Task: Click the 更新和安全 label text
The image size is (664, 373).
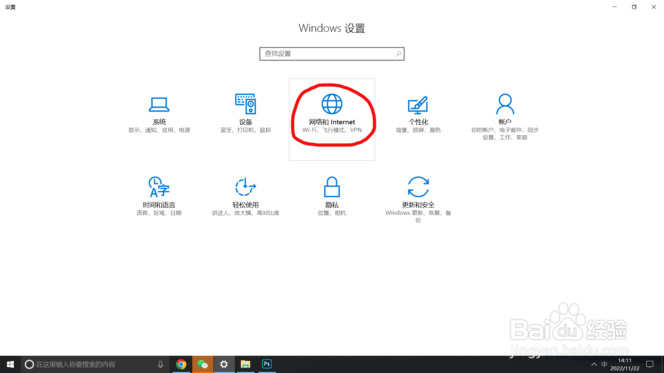Action: pyautogui.click(x=418, y=205)
